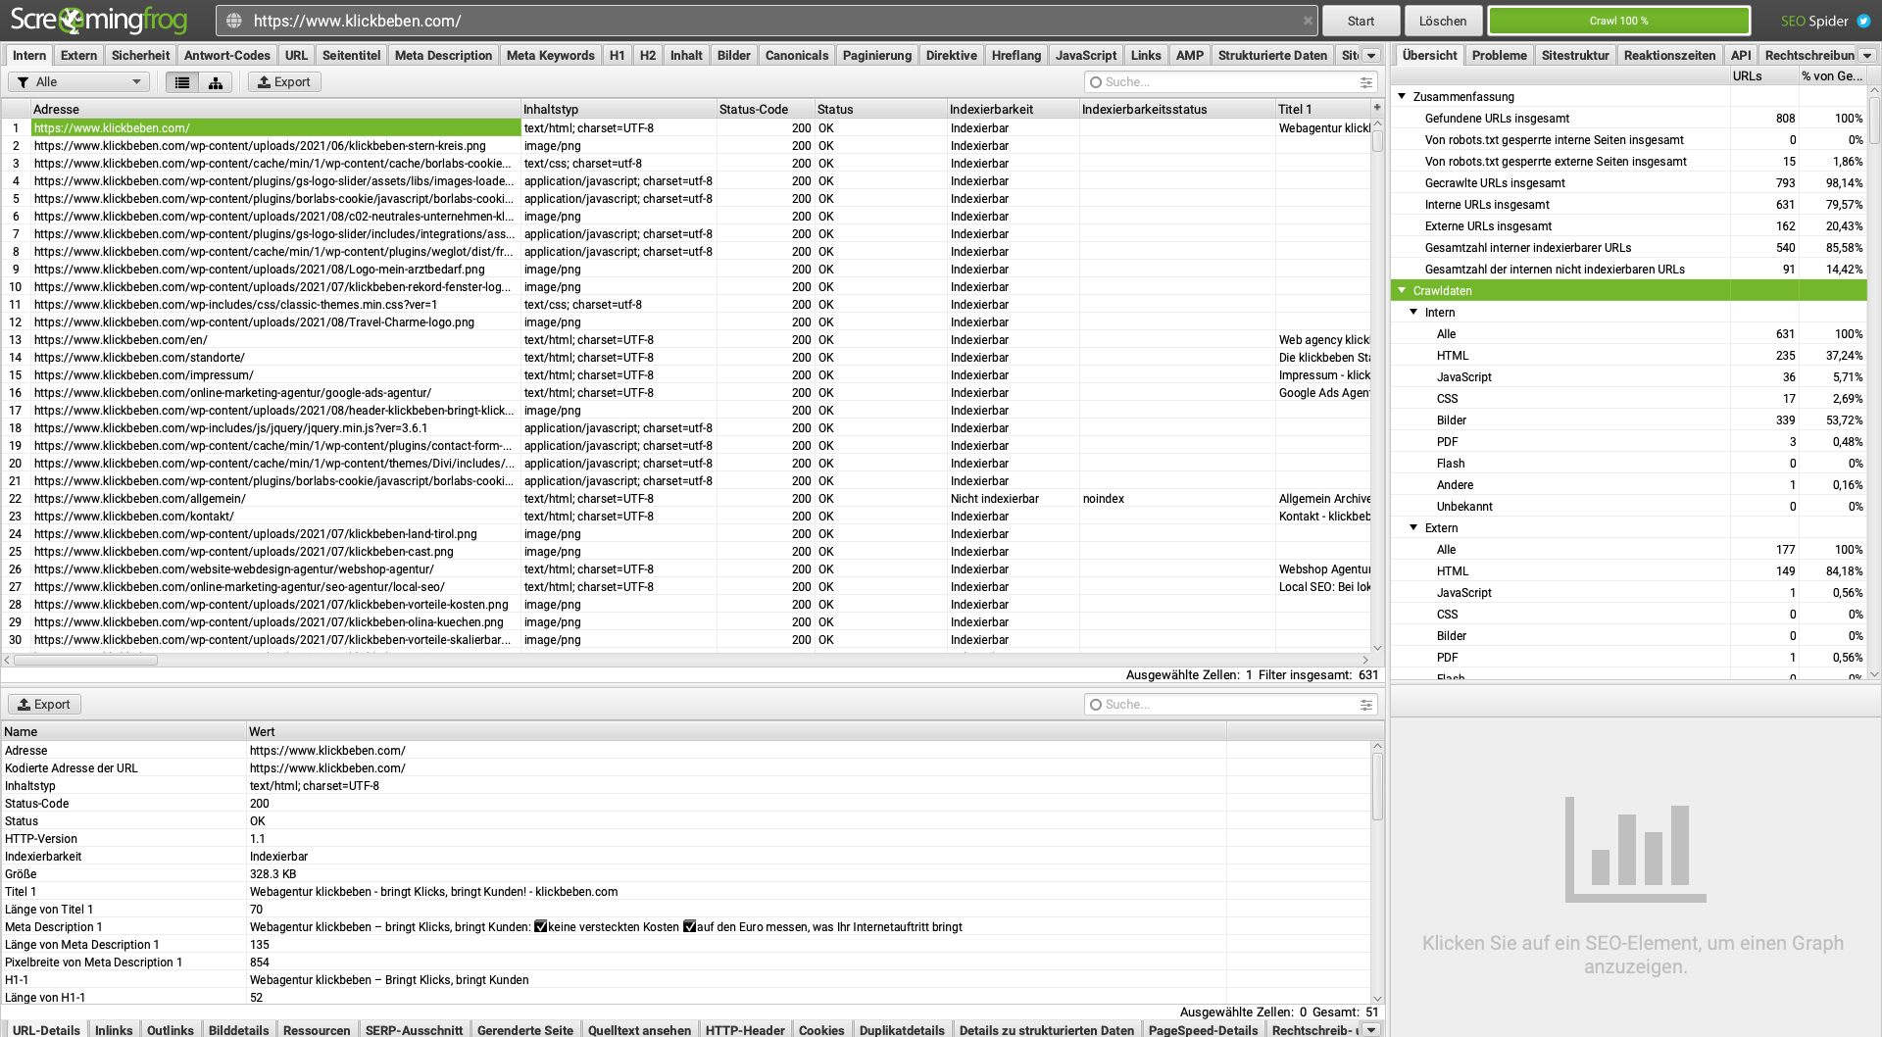The image size is (1882, 1037).
Task: Open the Sitestruktur tab
Action: pyautogui.click(x=1575, y=56)
